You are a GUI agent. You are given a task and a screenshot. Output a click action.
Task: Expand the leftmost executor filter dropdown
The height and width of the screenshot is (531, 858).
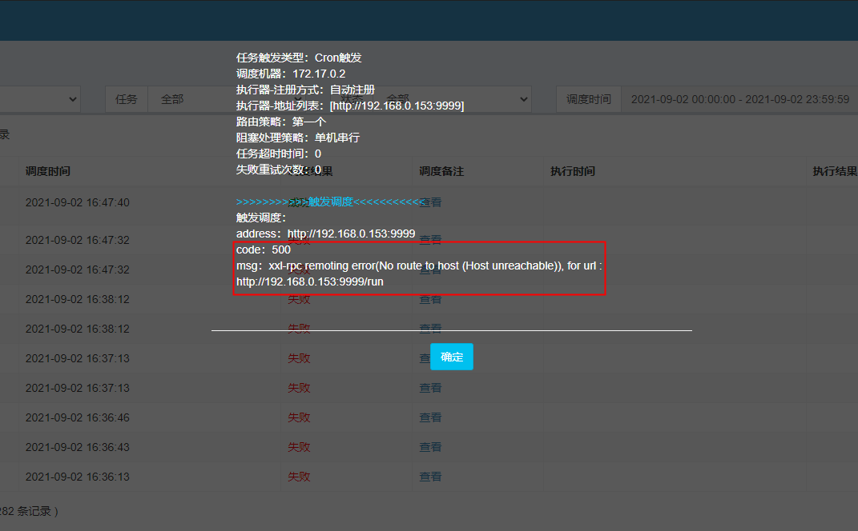(40, 99)
